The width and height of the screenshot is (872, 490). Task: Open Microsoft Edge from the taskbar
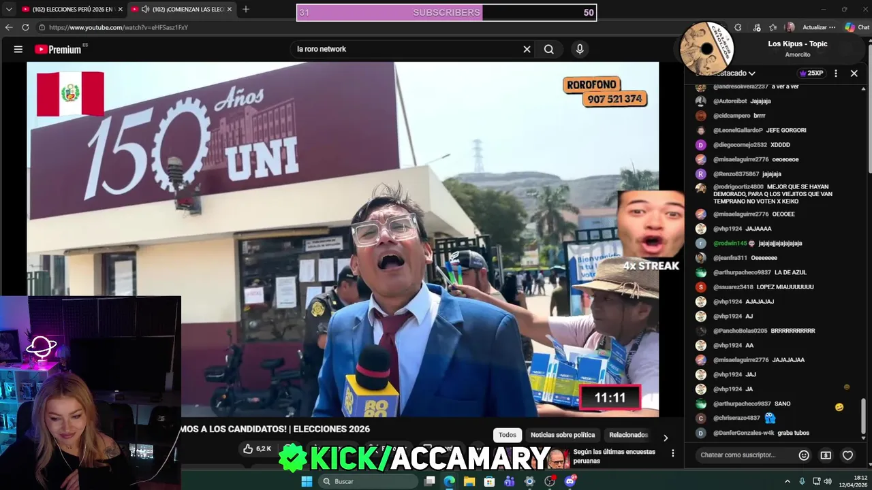[449, 481]
